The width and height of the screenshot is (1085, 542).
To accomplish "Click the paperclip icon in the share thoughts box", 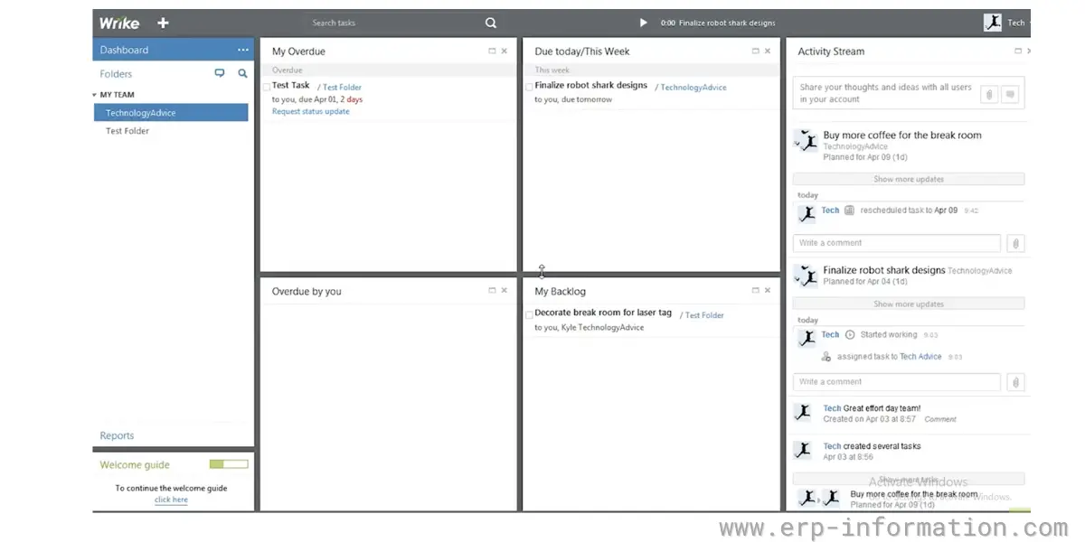I will [x=989, y=94].
